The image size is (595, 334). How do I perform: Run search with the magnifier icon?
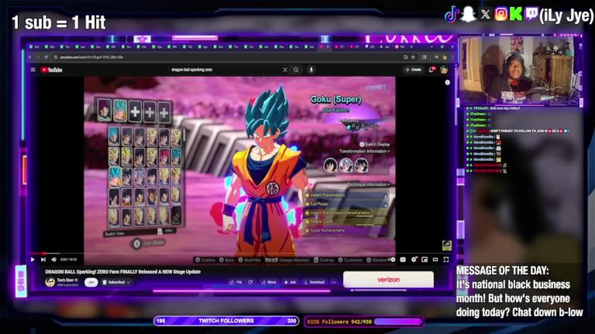click(x=296, y=70)
